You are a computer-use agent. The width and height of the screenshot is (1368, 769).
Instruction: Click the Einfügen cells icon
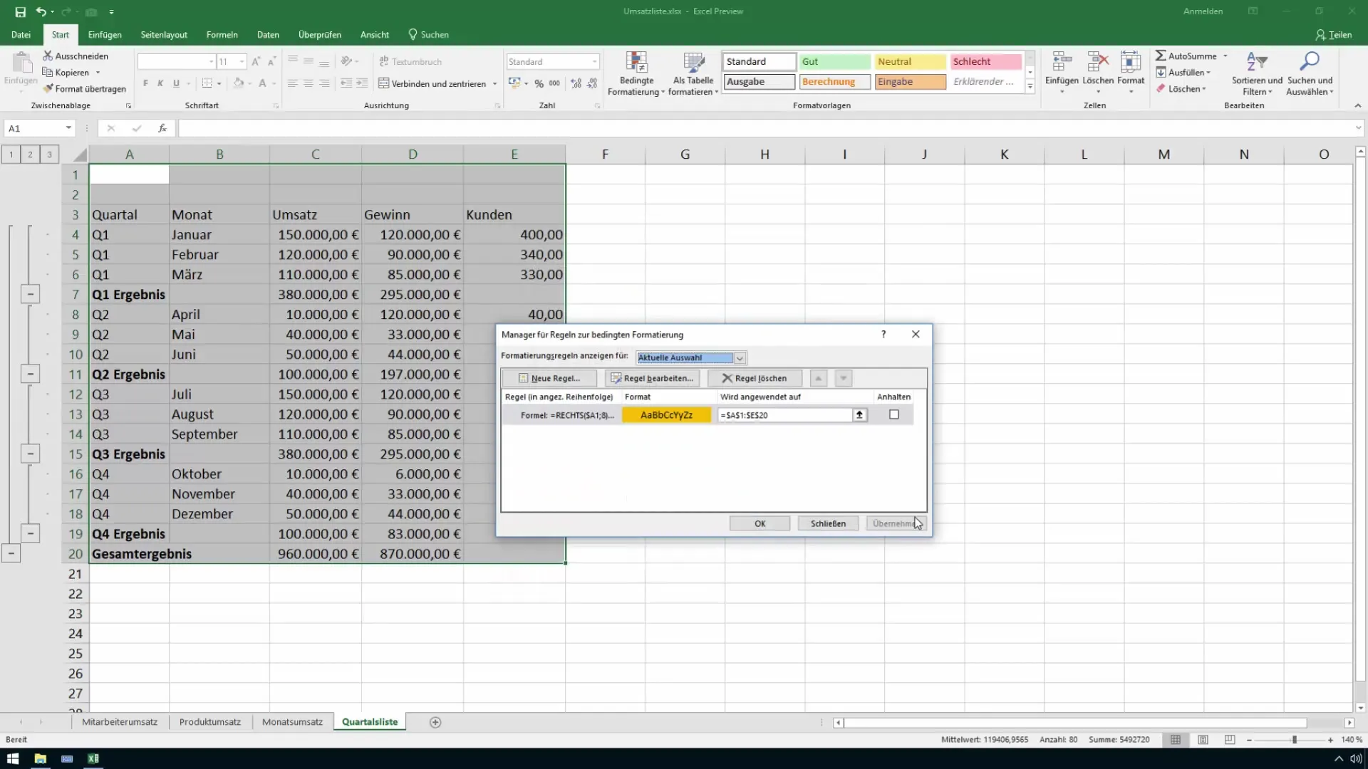(x=1062, y=62)
